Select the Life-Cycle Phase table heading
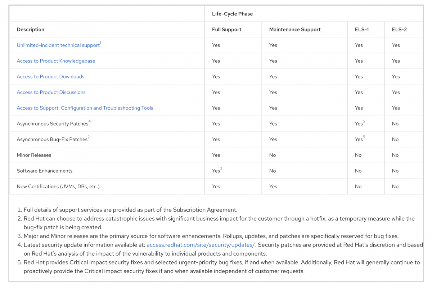Screen dimensions: 432x288 coord(232,14)
